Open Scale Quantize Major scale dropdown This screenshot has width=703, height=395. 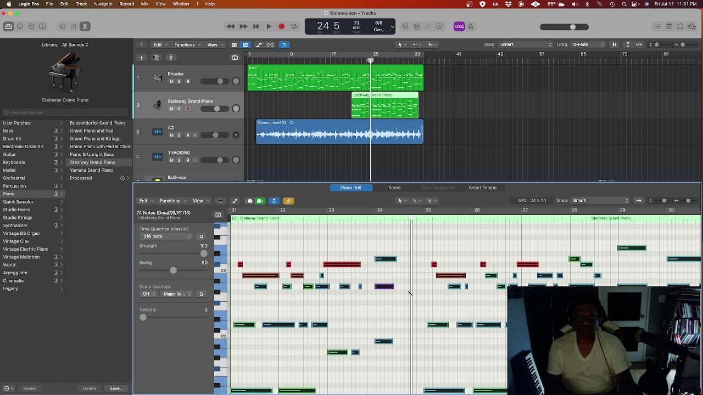177,294
